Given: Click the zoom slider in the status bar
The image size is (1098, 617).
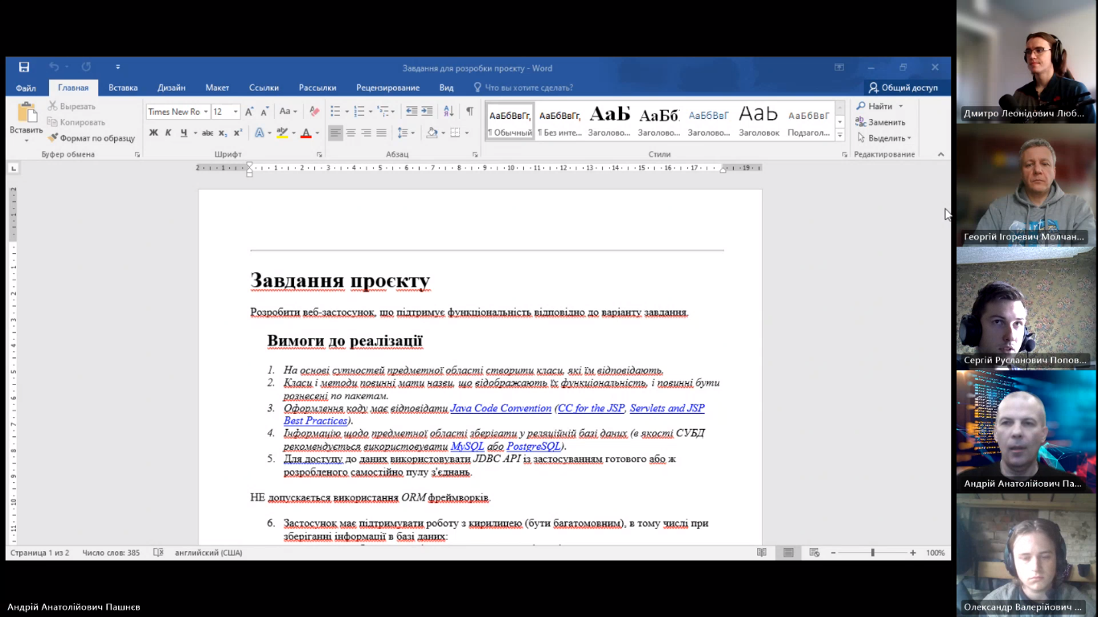Looking at the screenshot, I should [x=872, y=553].
